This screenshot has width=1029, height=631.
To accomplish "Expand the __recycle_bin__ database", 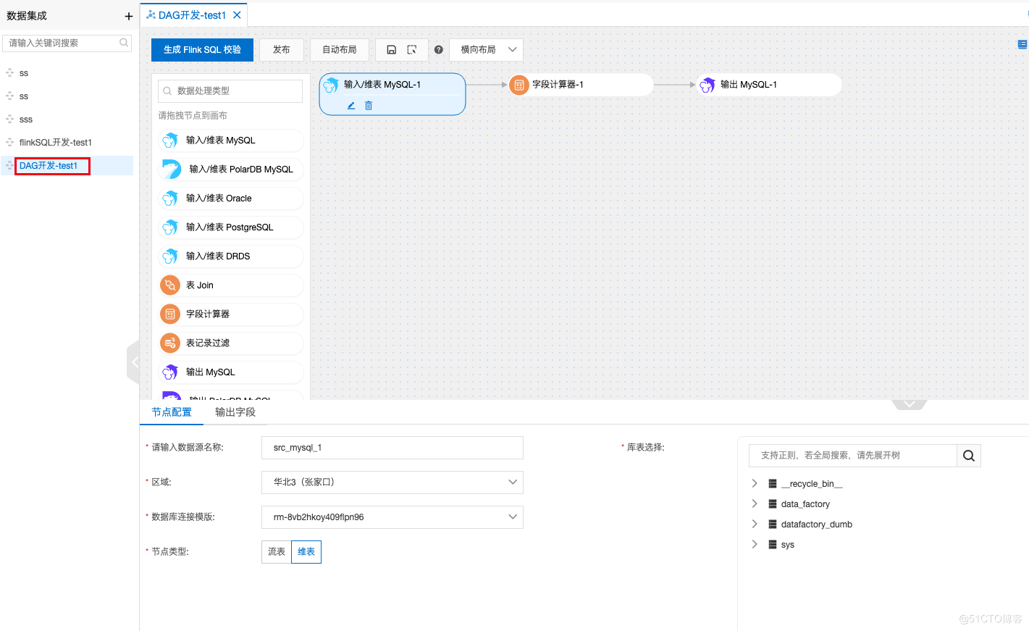I will [755, 483].
